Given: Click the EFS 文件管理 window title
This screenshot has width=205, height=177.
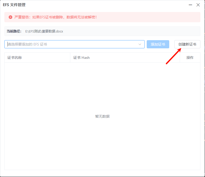Looking at the screenshot, I should [x=14, y=5].
